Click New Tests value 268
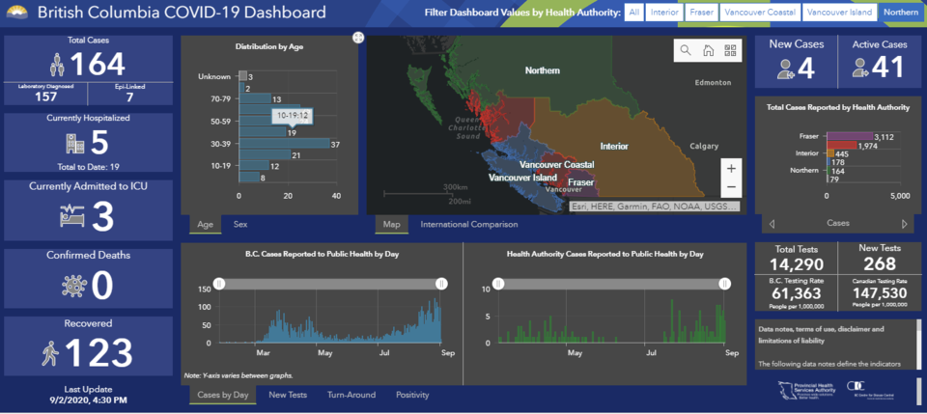 (878, 264)
